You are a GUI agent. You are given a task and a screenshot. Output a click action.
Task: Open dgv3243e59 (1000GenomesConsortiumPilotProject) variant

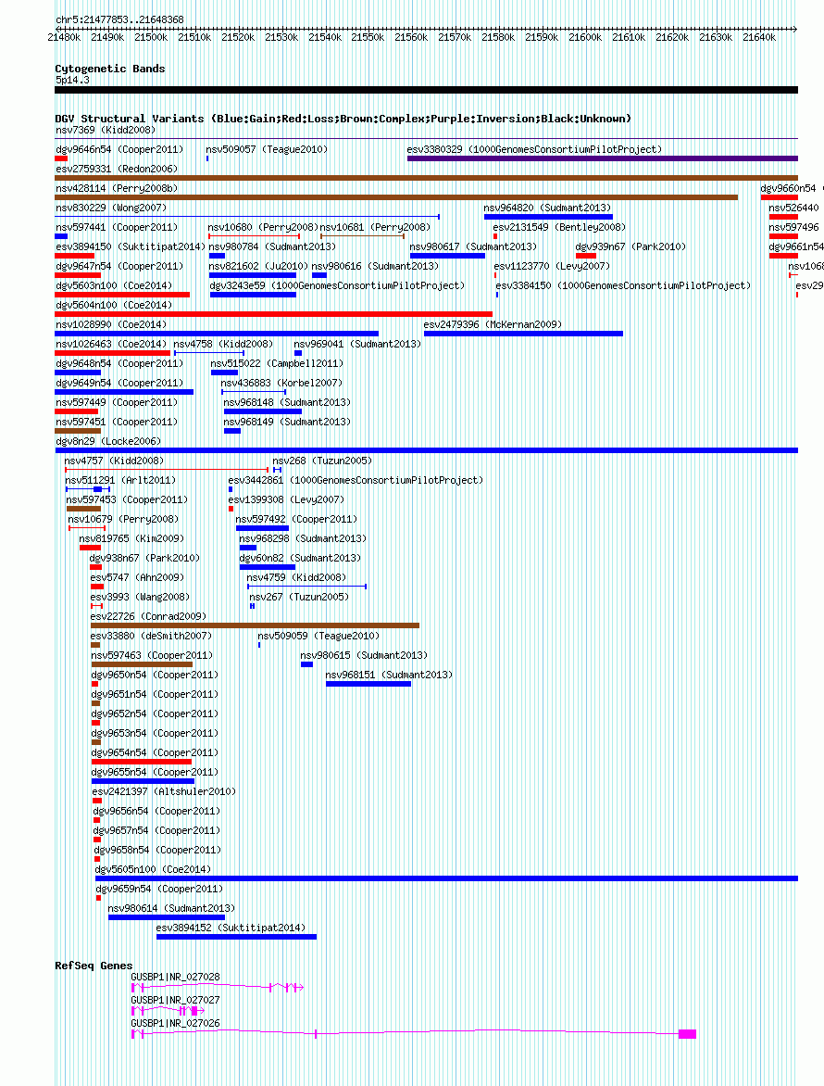pos(338,285)
